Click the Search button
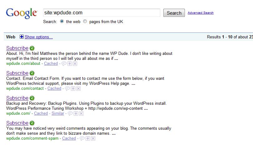The height and width of the screenshot is (145, 253). (x=174, y=13)
